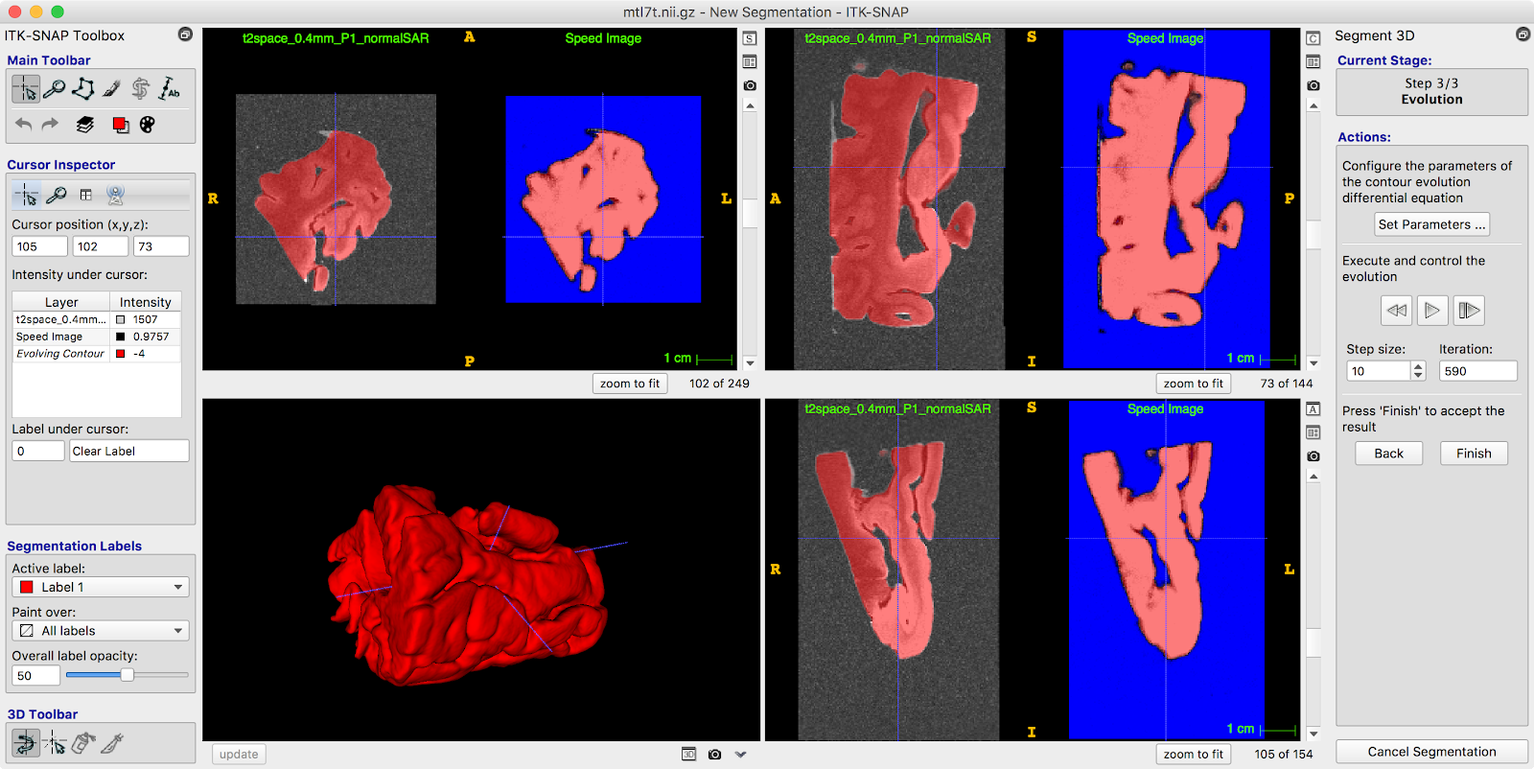The height and width of the screenshot is (769, 1534).
Task: Click the axial view scroll up arrow
Action: 750,105
